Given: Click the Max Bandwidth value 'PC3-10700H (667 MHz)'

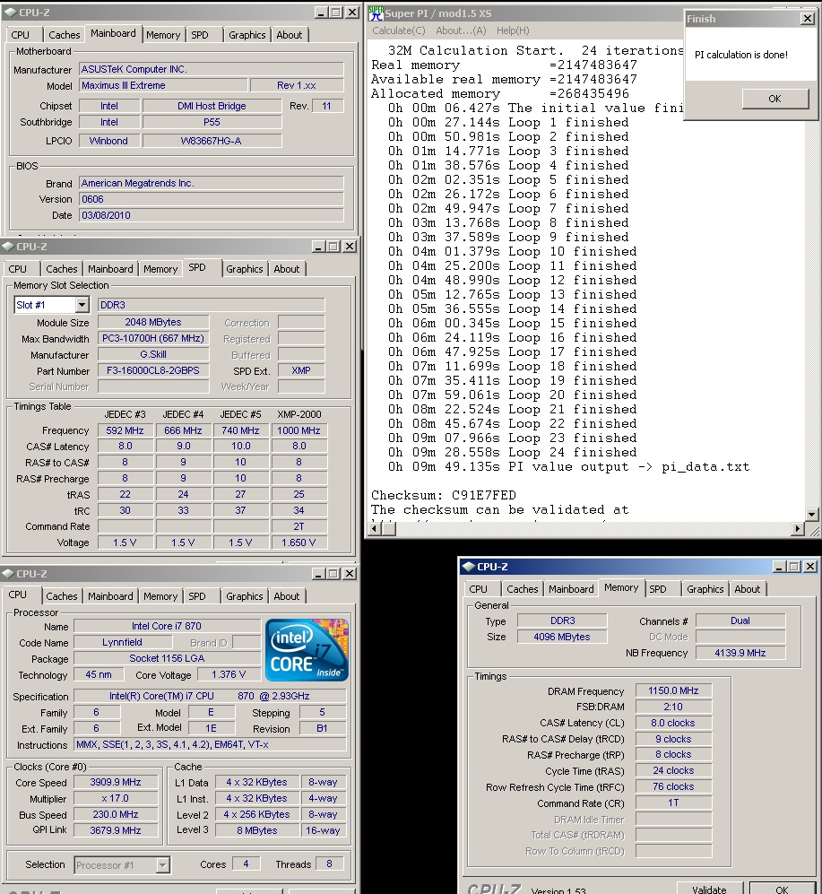Looking at the screenshot, I should coord(153,338).
